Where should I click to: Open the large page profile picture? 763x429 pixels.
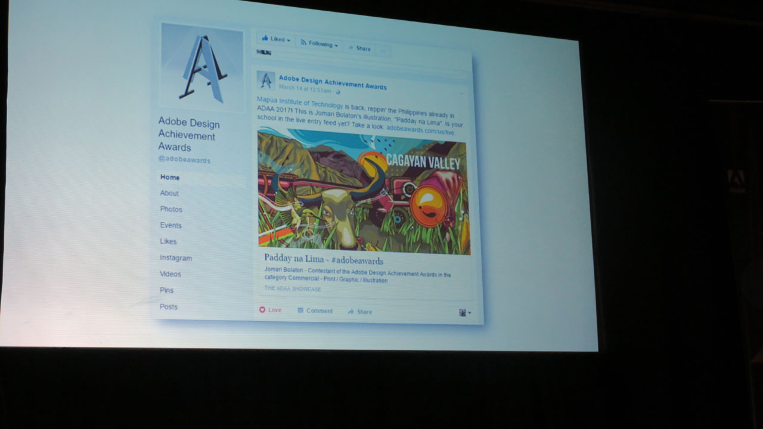[x=202, y=68]
